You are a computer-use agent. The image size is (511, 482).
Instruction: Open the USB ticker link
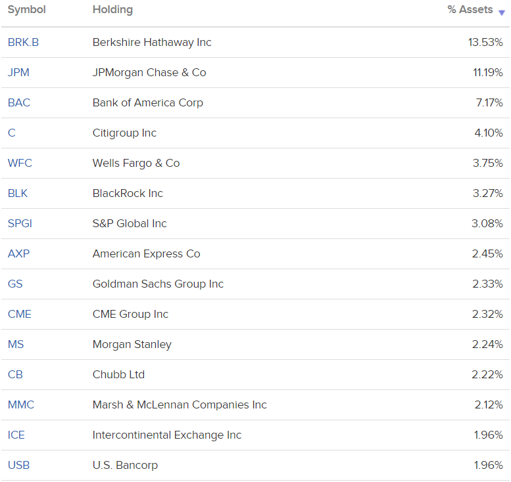(x=18, y=465)
